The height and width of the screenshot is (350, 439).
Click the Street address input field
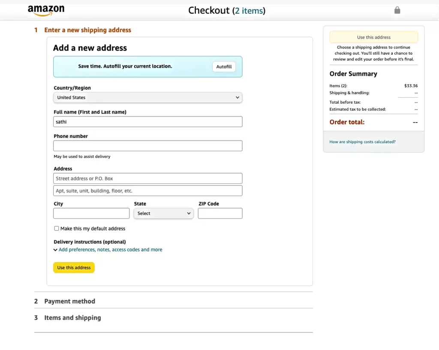(147, 178)
